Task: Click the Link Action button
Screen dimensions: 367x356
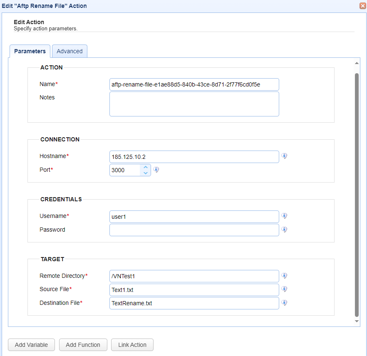Action: tap(132, 345)
